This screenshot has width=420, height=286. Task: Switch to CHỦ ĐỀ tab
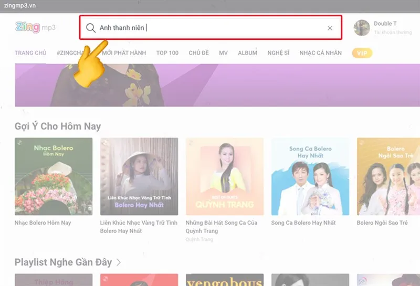pyautogui.click(x=198, y=53)
